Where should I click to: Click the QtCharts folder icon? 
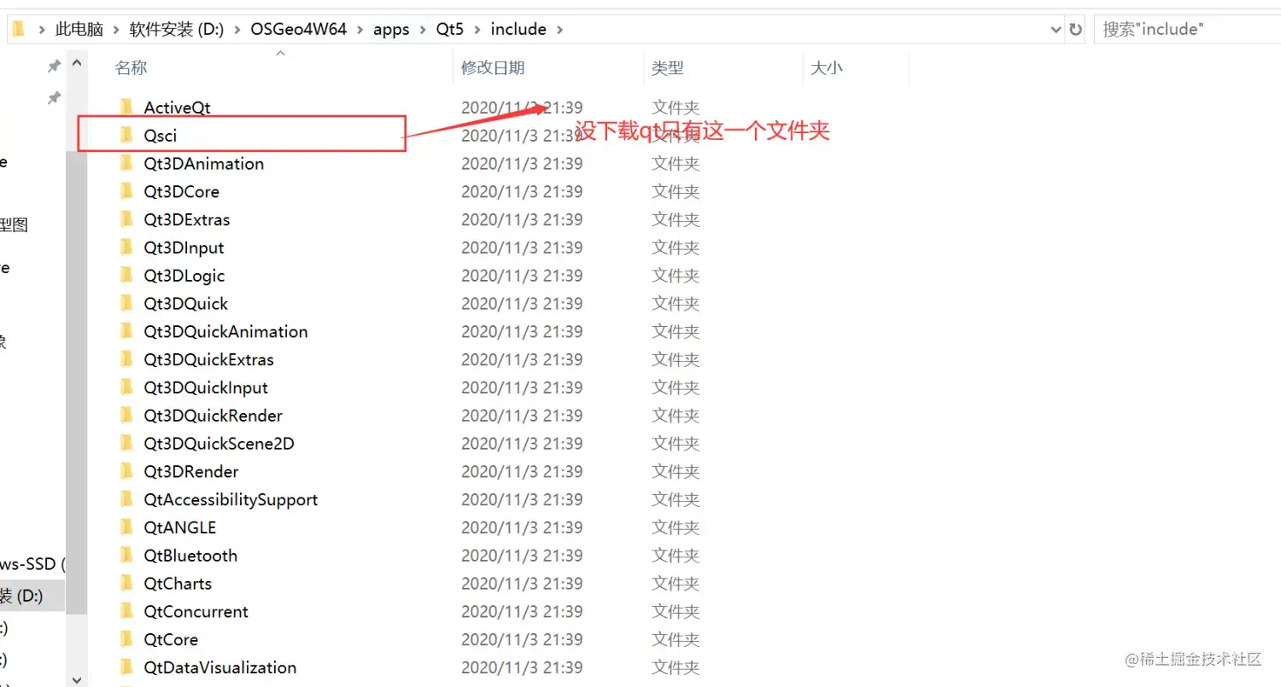point(126,583)
